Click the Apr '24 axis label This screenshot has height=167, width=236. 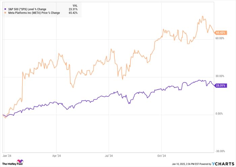coord(56,156)
